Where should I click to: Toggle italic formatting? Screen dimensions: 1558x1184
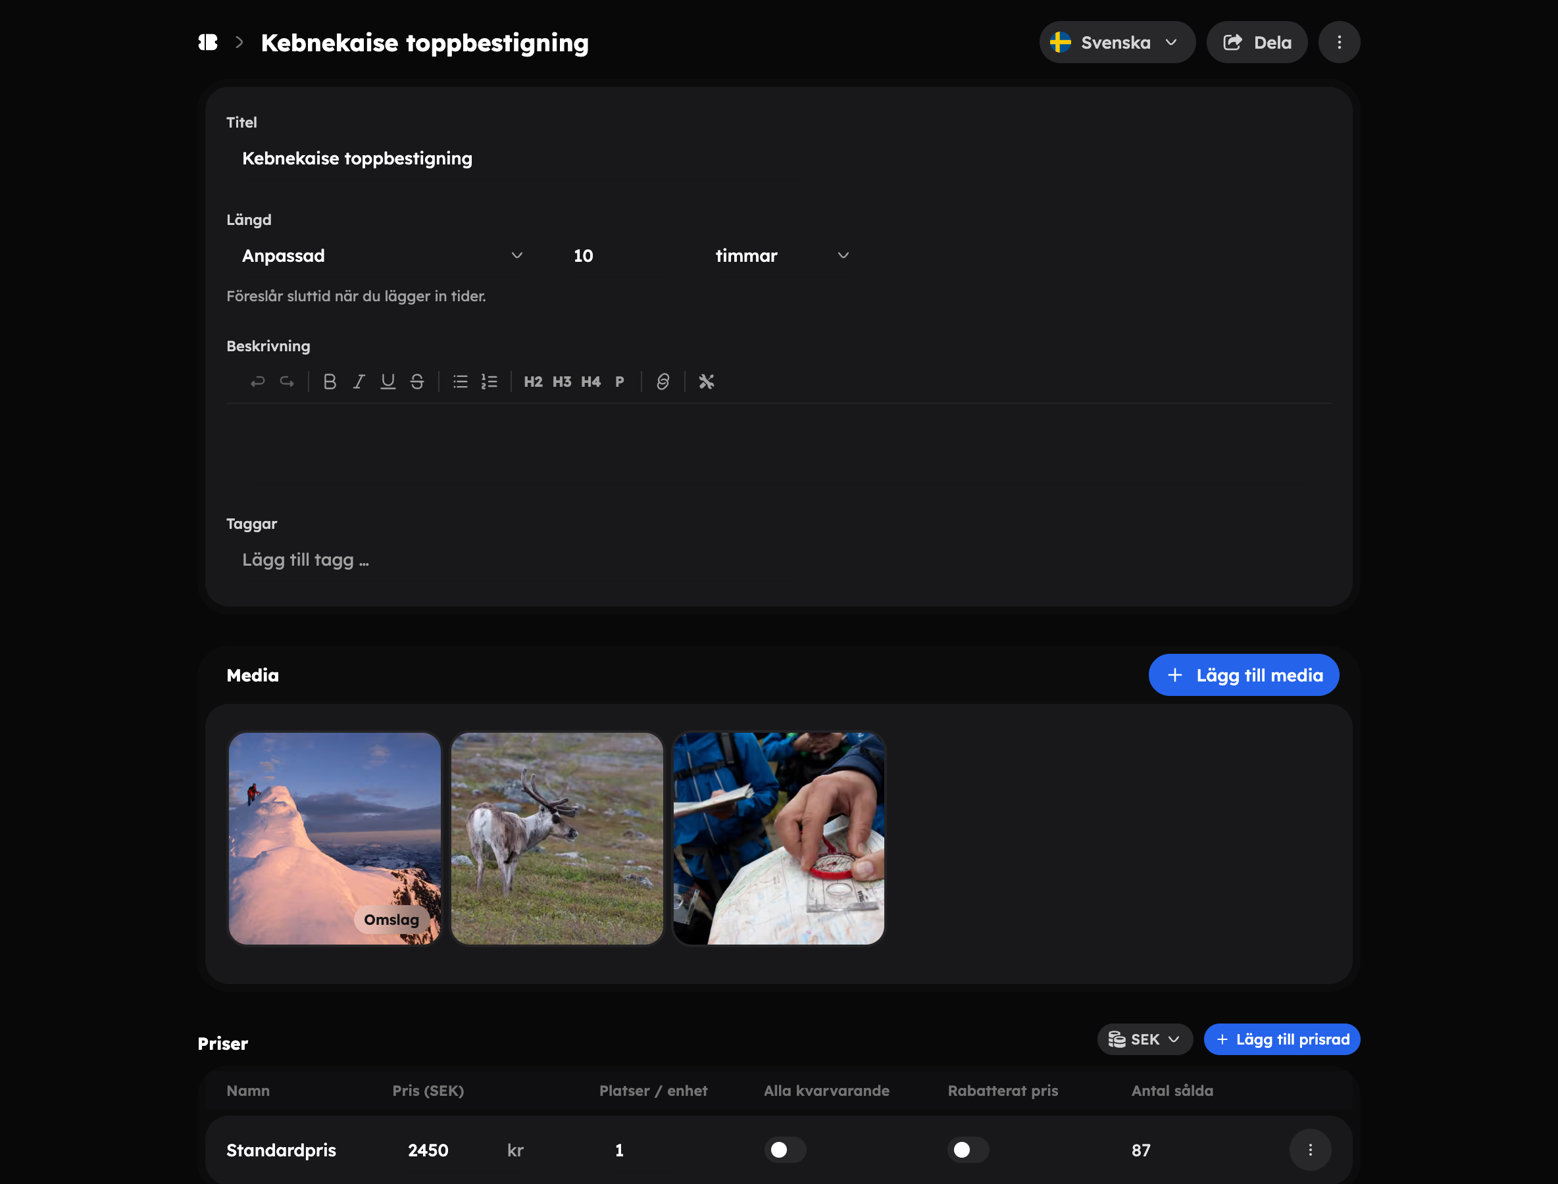coord(359,382)
